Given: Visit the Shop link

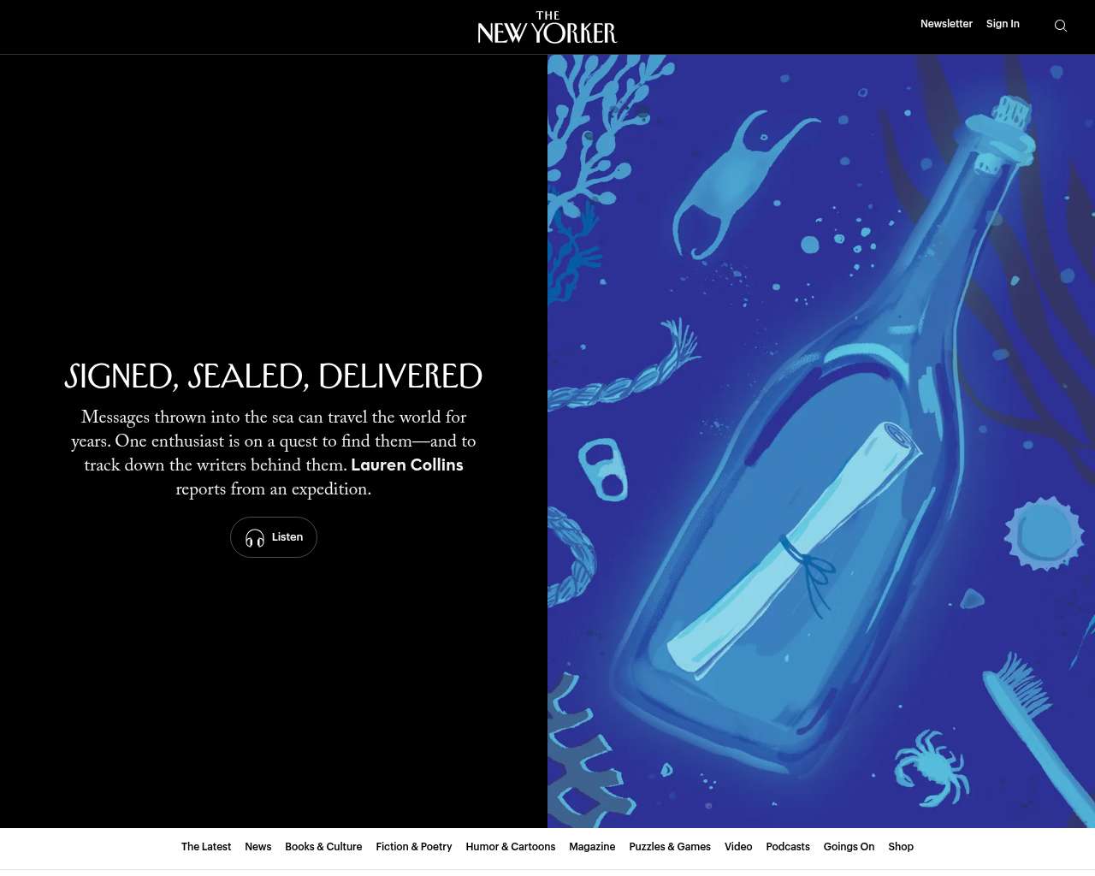Looking at the screenshot, I should (x=901, y=847).
